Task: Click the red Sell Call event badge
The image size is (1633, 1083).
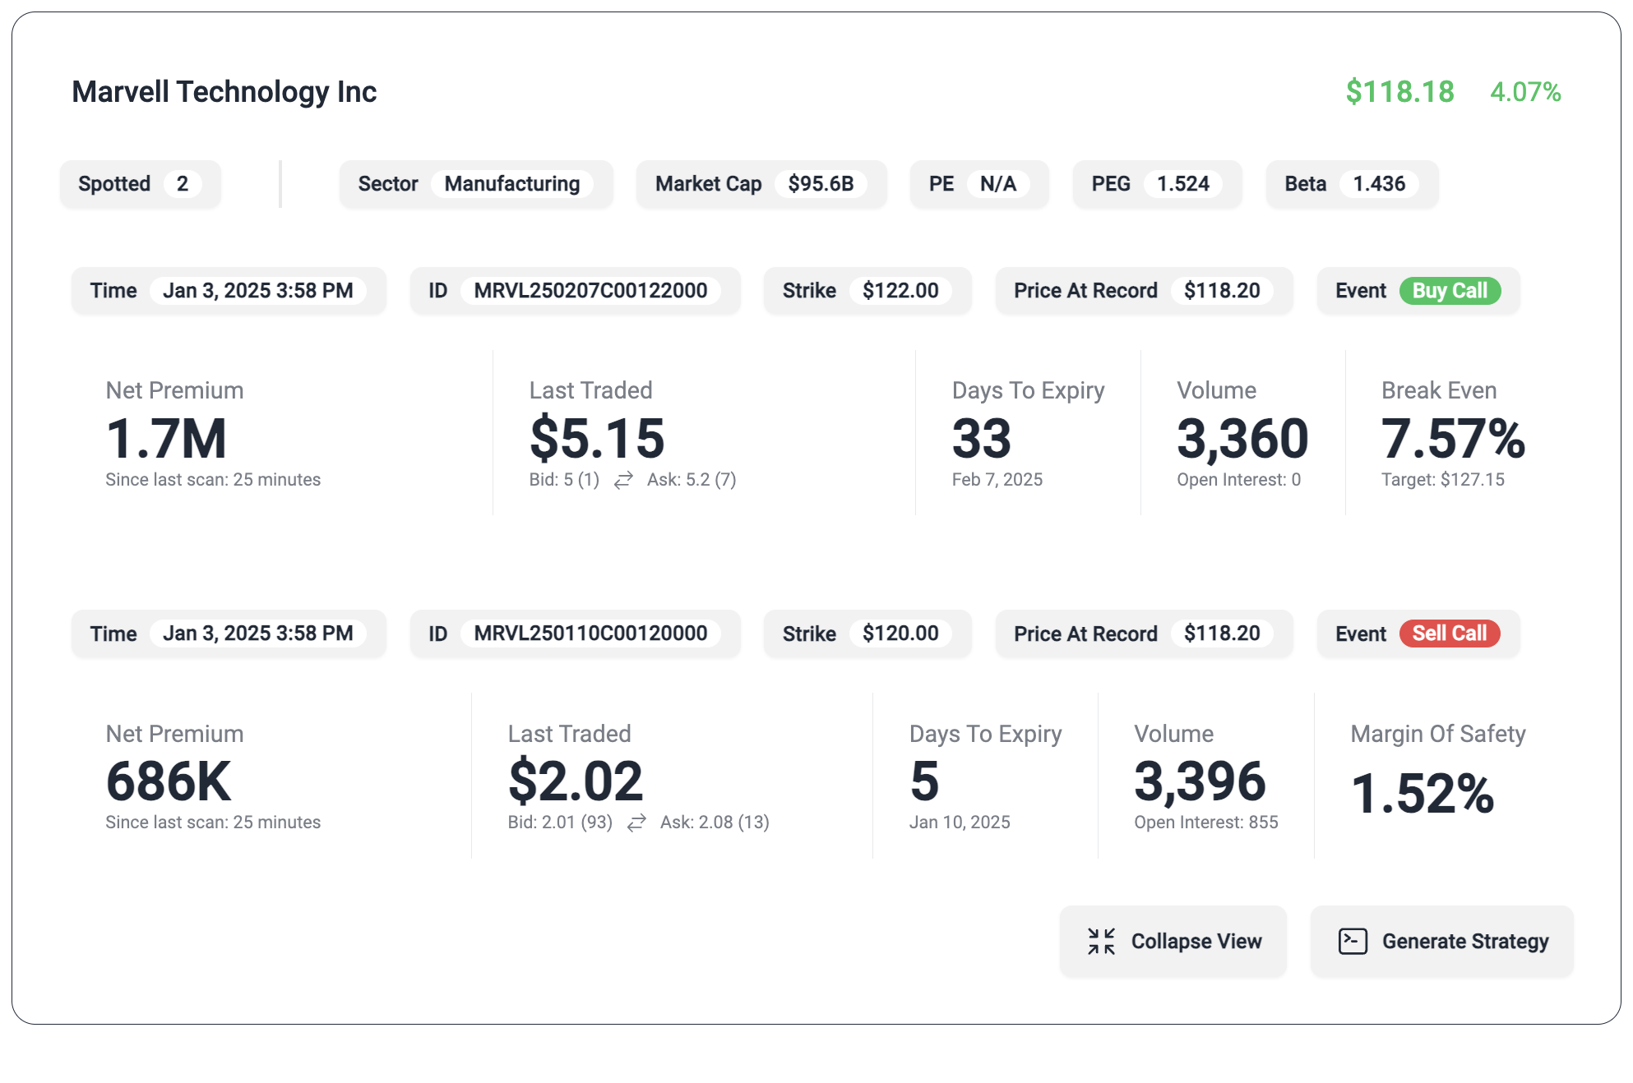Action: pos(1450,634)
